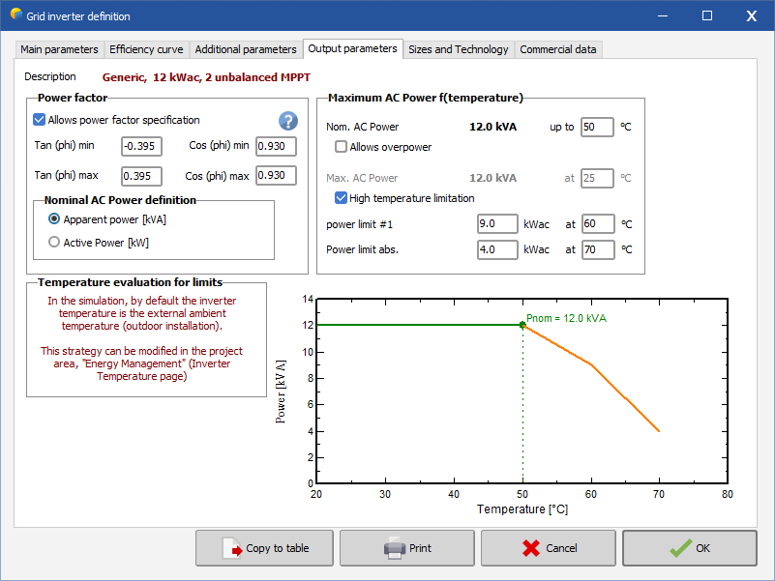Click the Pnom = 12.0 kVA chart label
This screenshot has height=581, width=775.
click(566, 318)
